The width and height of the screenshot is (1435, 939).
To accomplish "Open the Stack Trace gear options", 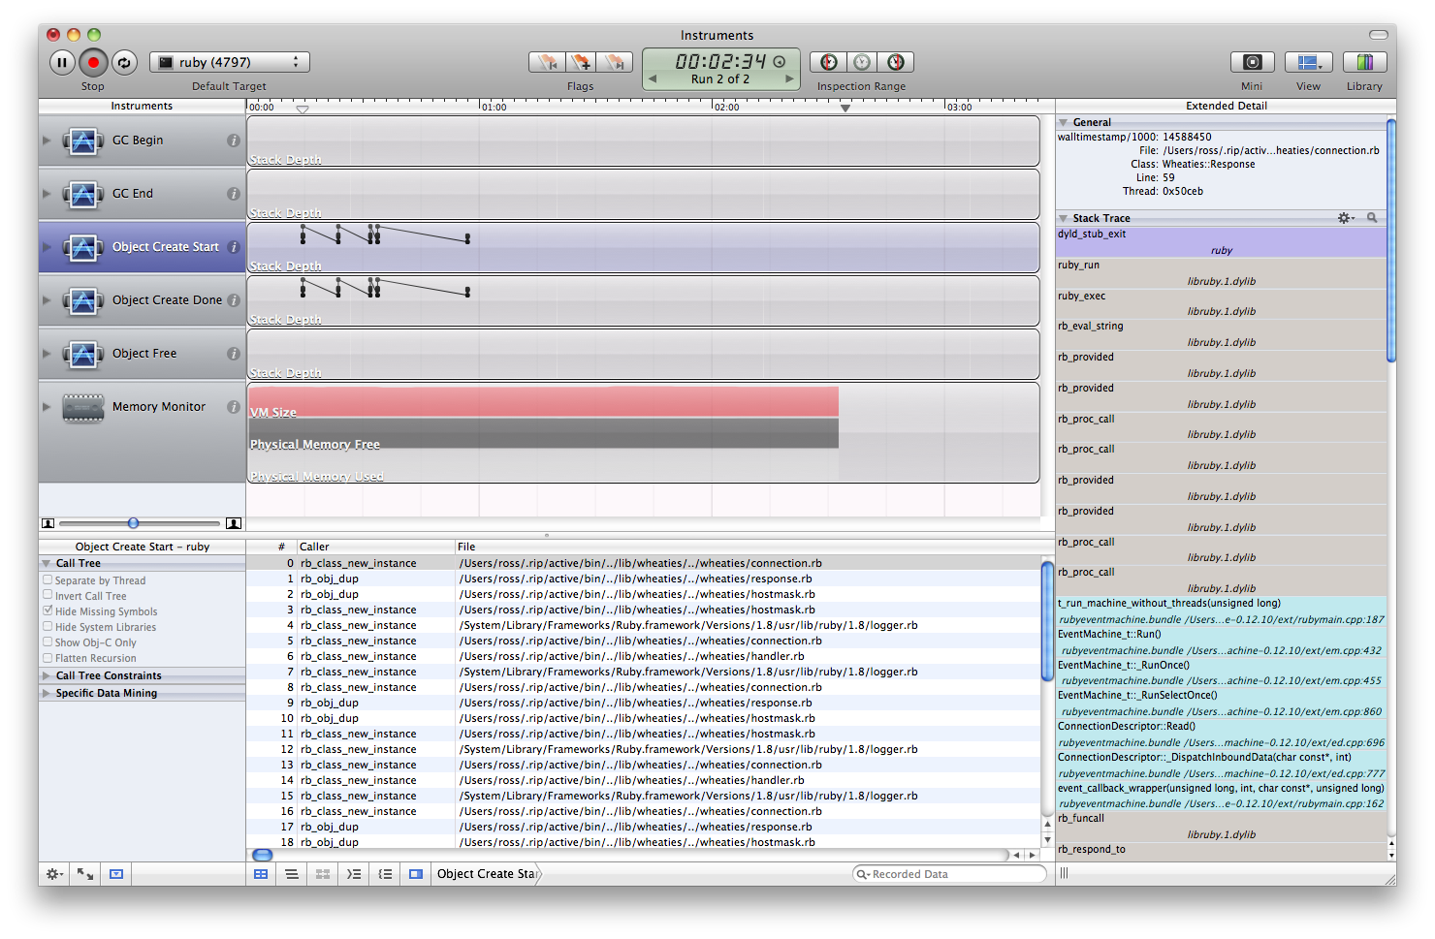I will click(x=1346, y=218).
